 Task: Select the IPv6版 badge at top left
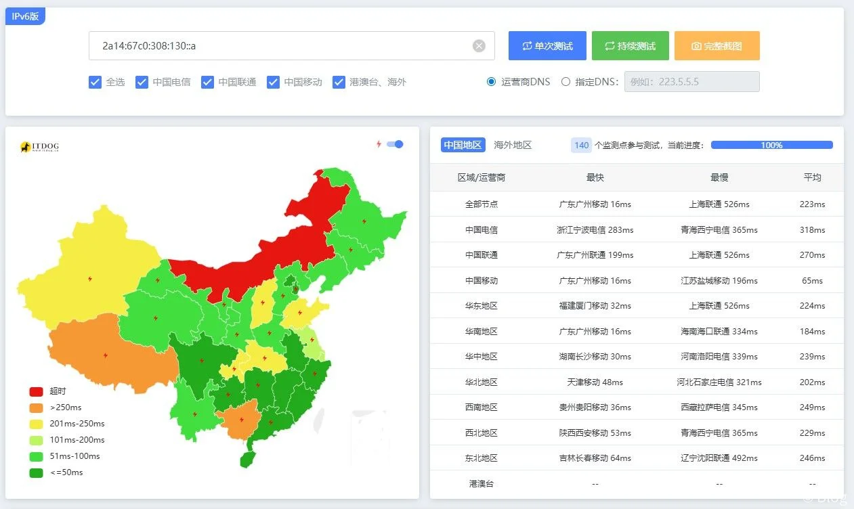pyautogui.click(x=25, y=16)
